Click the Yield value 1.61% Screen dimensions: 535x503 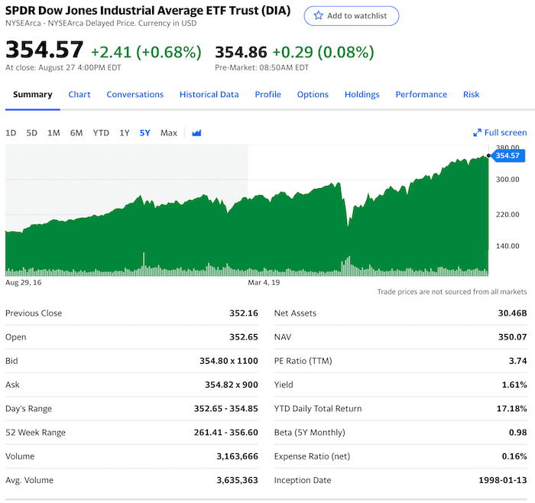[x=514, y=385]
